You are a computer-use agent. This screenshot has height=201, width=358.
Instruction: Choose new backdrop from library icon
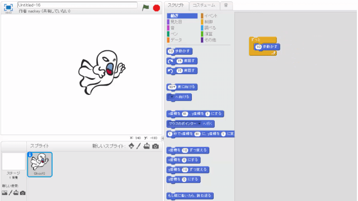tap(4, 193)
